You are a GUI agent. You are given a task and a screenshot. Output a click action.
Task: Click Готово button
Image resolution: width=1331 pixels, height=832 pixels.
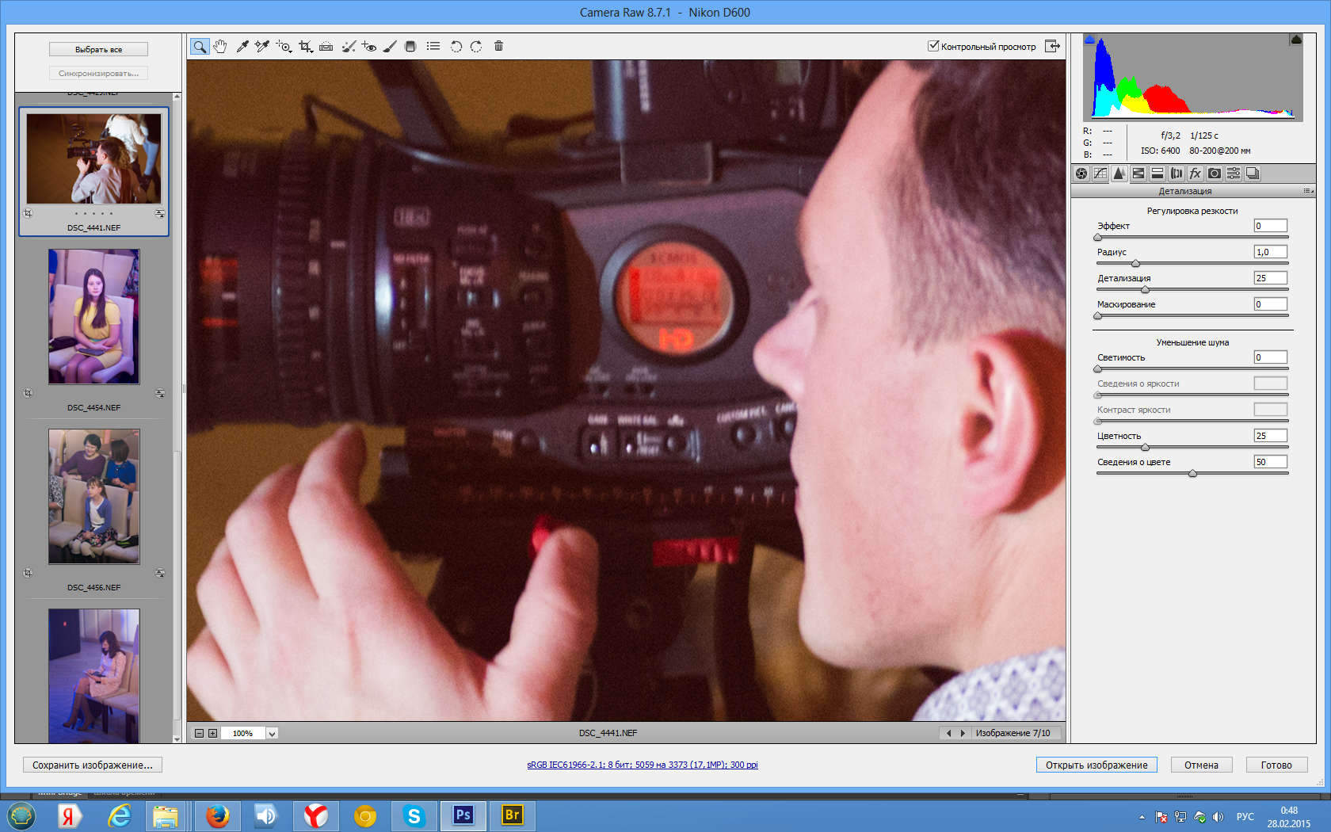[1276, 765]
